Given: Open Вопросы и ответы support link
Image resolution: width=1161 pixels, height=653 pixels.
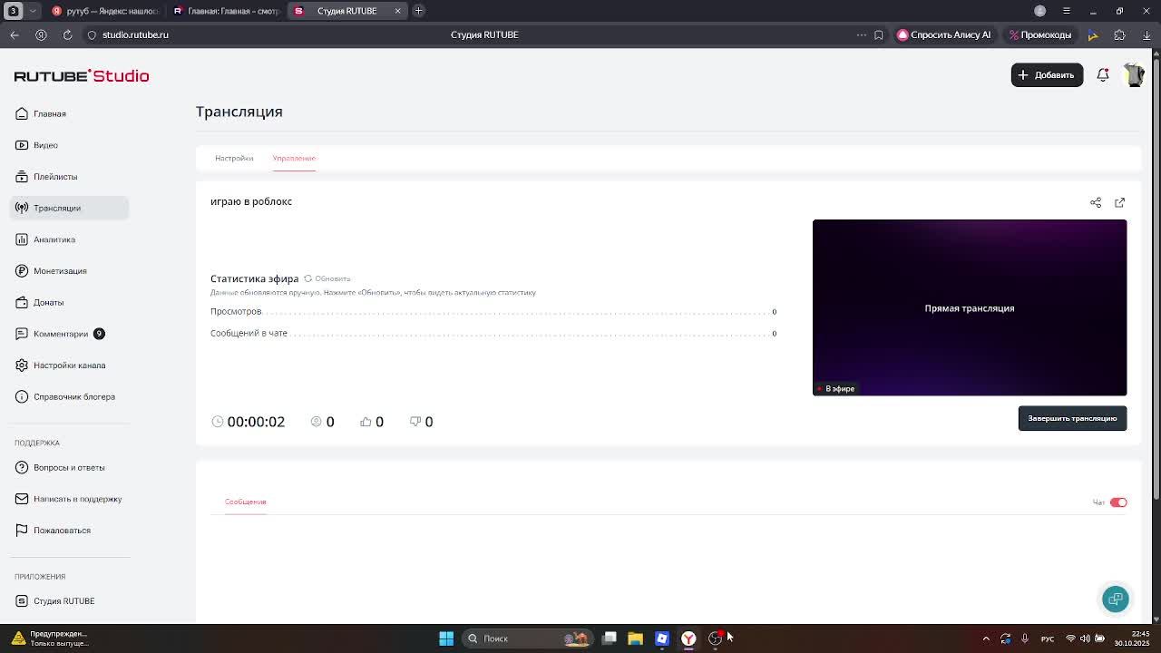Looking at the screenshot, I should coord(69,467).
